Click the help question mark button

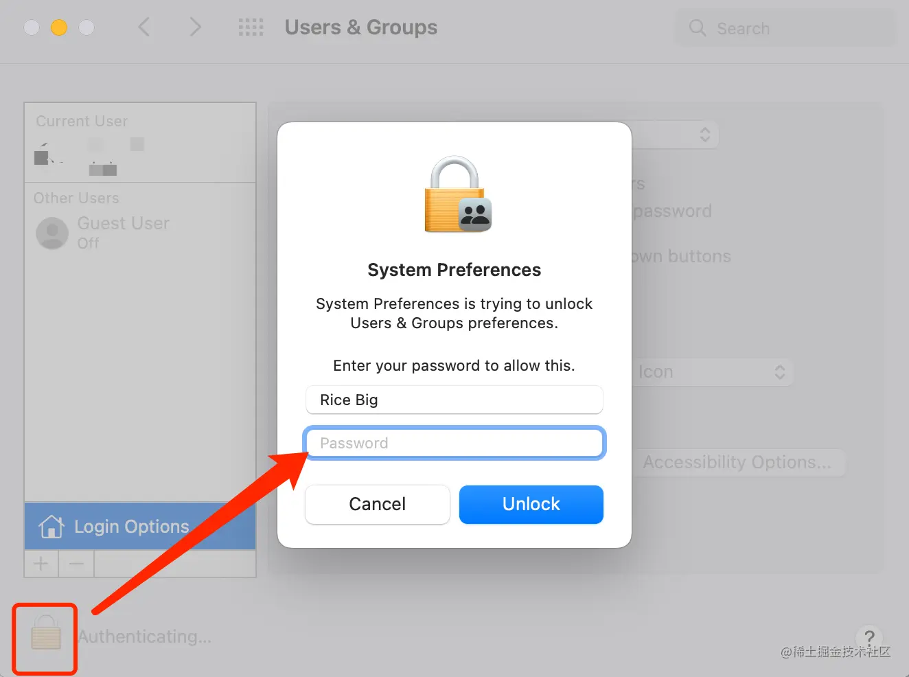[869, 636]
